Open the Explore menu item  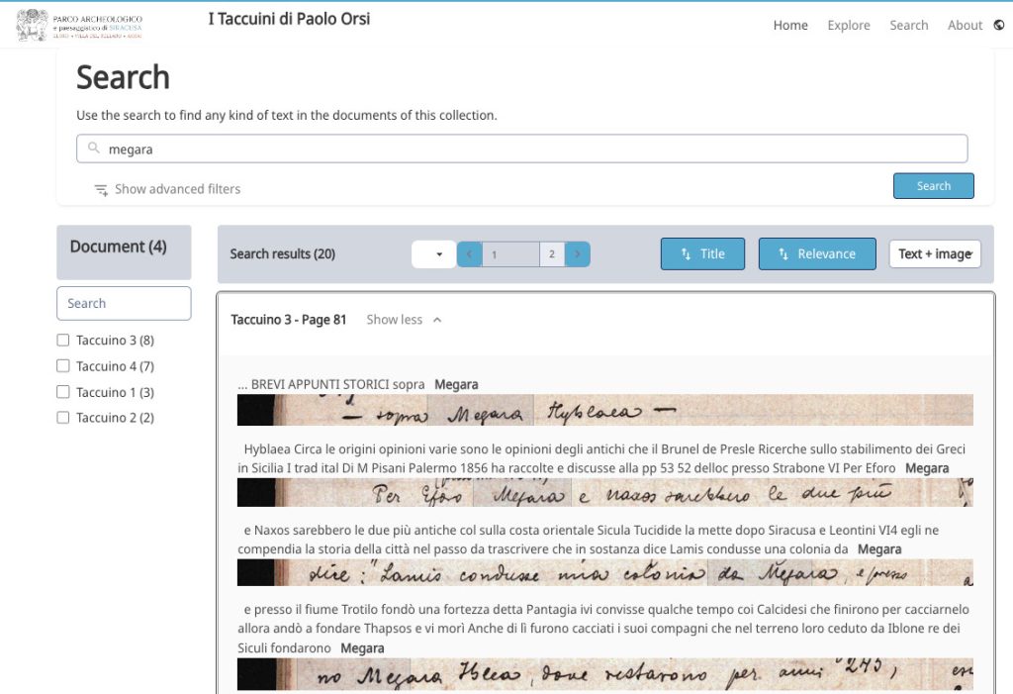point(848,25)
